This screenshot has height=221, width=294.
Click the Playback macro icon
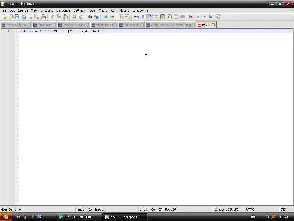coord(204,17)
